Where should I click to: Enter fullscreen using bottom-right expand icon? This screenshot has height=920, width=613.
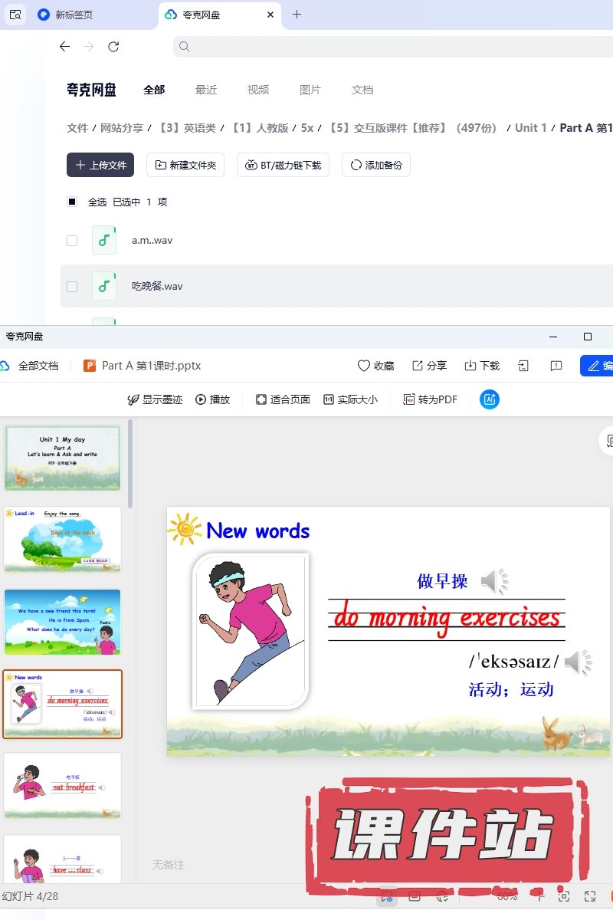click(590, 896)
